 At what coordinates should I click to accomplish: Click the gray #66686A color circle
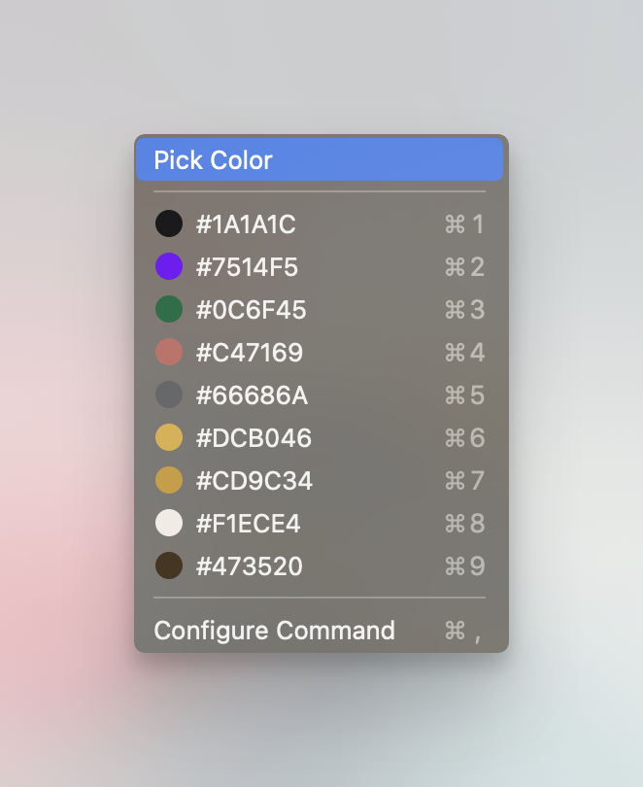click(169, 394)
